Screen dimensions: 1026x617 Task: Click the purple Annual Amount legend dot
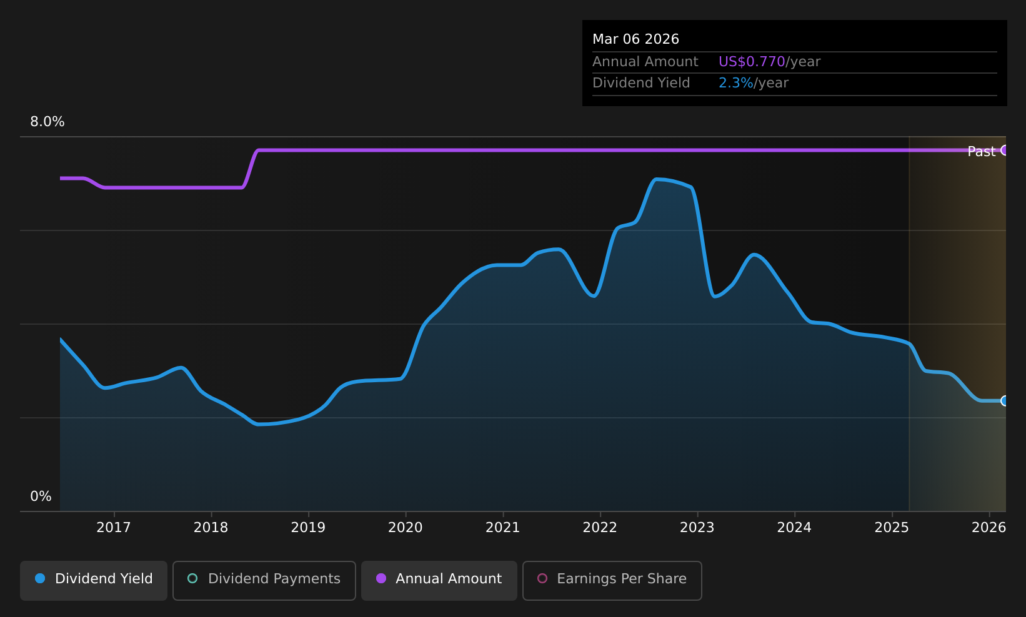381,578
